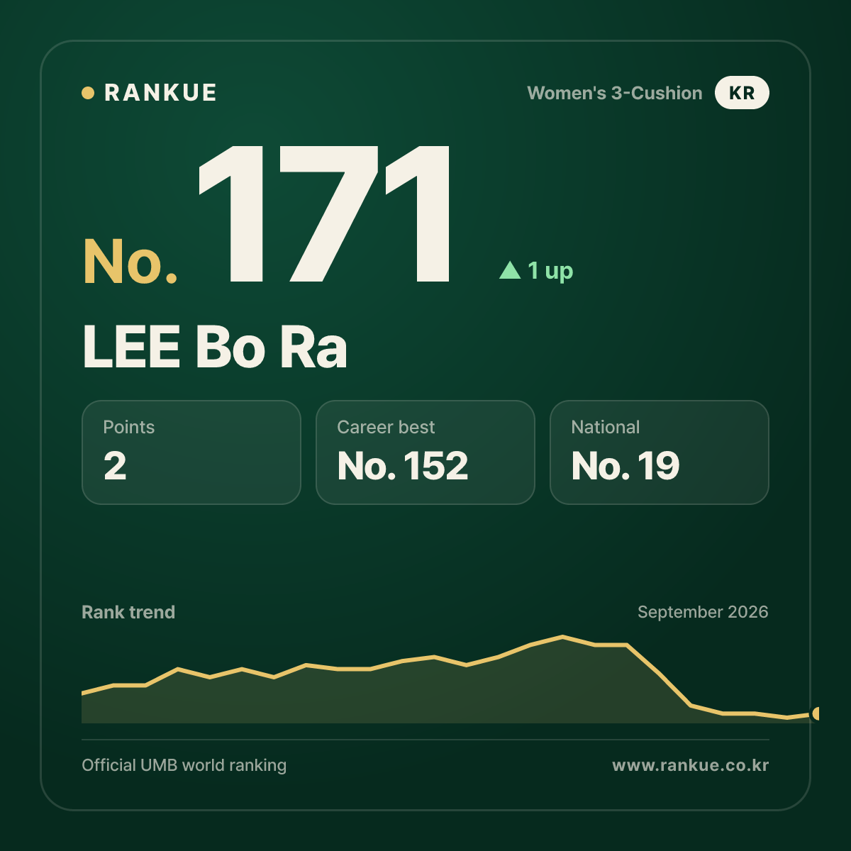Click the green up-triangle rank change icon
The width and height of the screenshot is (851, 851).
coord(511,269)
